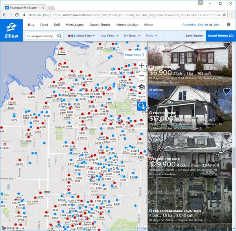
Task: Open the pre-foreclosure auction aerial listing
Action: [190, 201]
